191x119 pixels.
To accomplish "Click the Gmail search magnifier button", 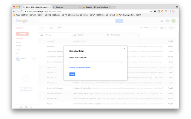I will pos(119,21).
